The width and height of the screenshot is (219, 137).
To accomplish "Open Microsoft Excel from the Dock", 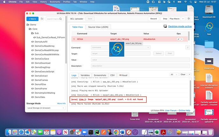I will (157, 132).
